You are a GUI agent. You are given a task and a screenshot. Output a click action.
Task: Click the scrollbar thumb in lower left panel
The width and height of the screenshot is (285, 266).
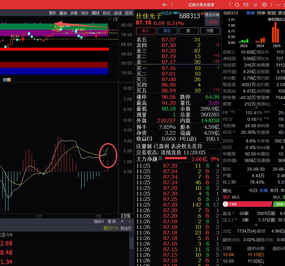(x=131, y=243)
